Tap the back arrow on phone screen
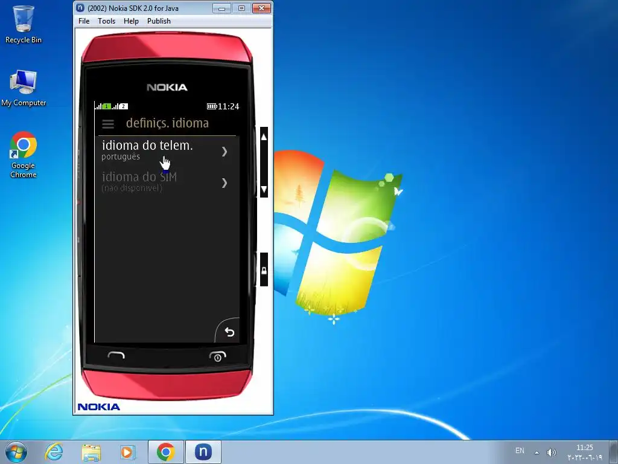Screen dimensions: 618x464 pos(229,332)
